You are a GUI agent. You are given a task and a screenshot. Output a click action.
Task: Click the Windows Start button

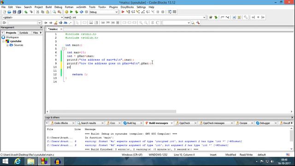[x=5, y=161]
